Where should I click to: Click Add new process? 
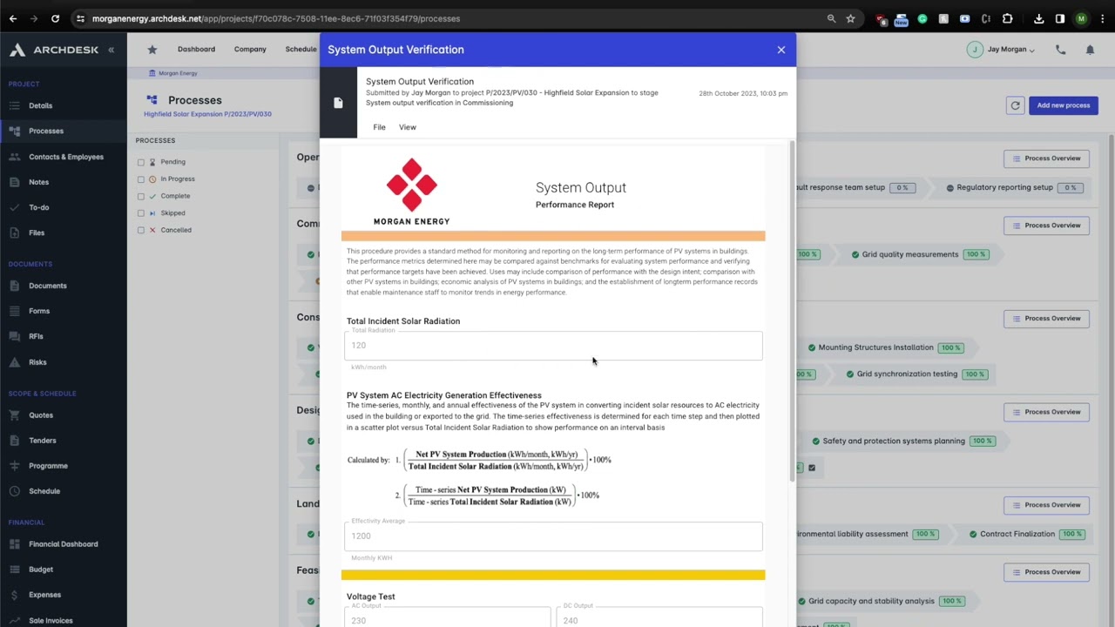[1063, 105]
